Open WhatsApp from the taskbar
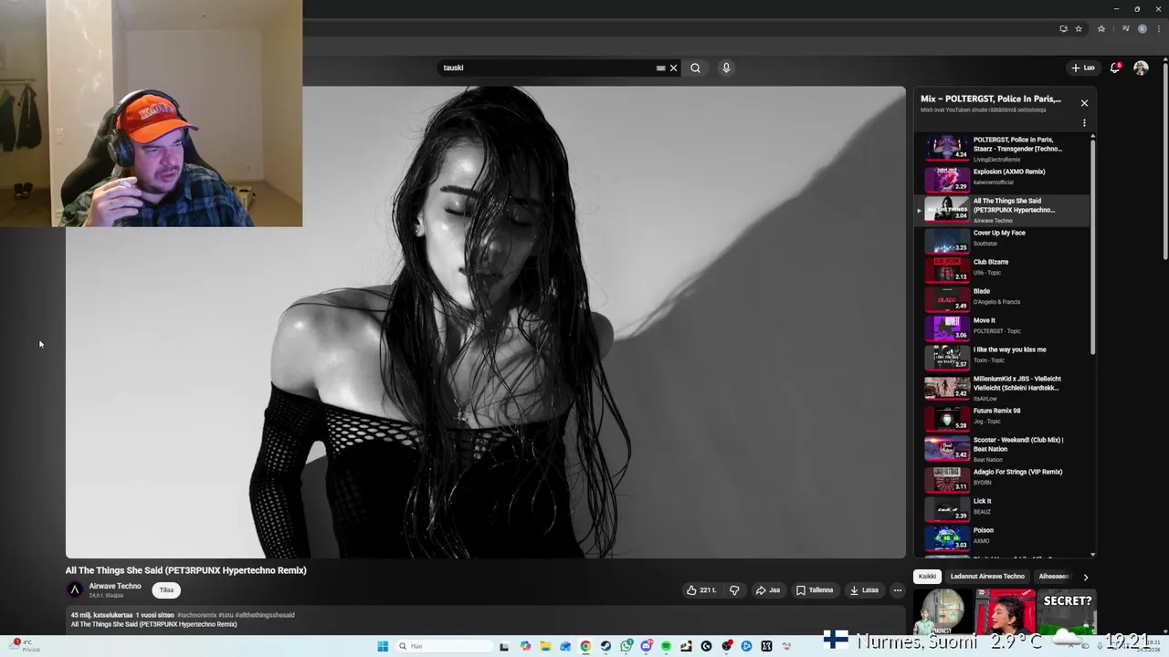The height and width of the screenshot is (657, 1169). [626, 646]
